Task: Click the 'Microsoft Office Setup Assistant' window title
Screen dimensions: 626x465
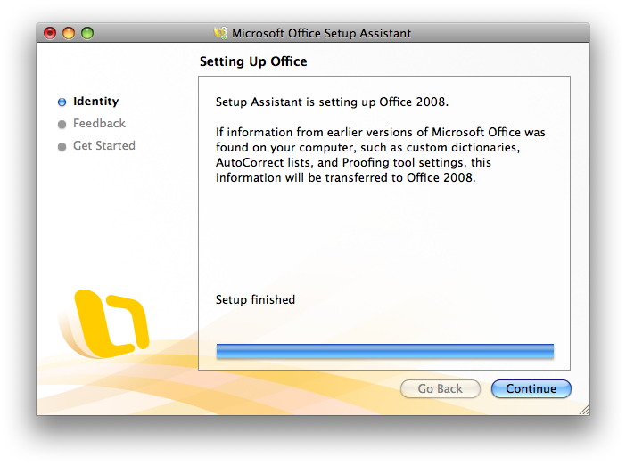Action: tap(321, 33)
